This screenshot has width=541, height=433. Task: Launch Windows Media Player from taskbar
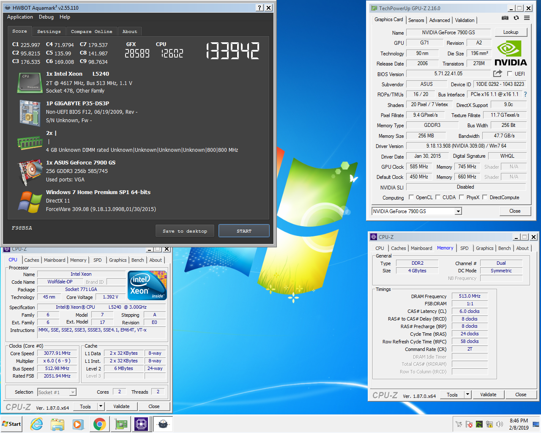click(78, 424)
